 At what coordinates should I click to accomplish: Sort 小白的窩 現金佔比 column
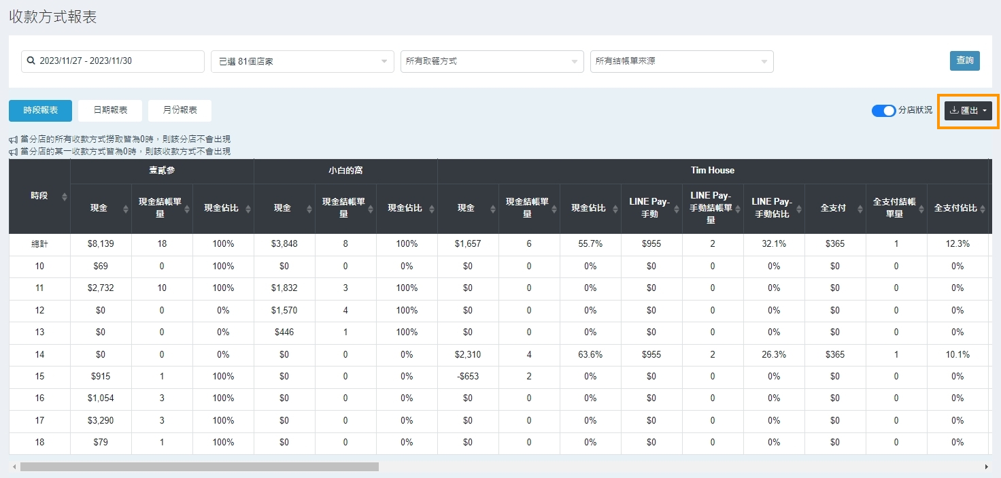click(432, 209)
